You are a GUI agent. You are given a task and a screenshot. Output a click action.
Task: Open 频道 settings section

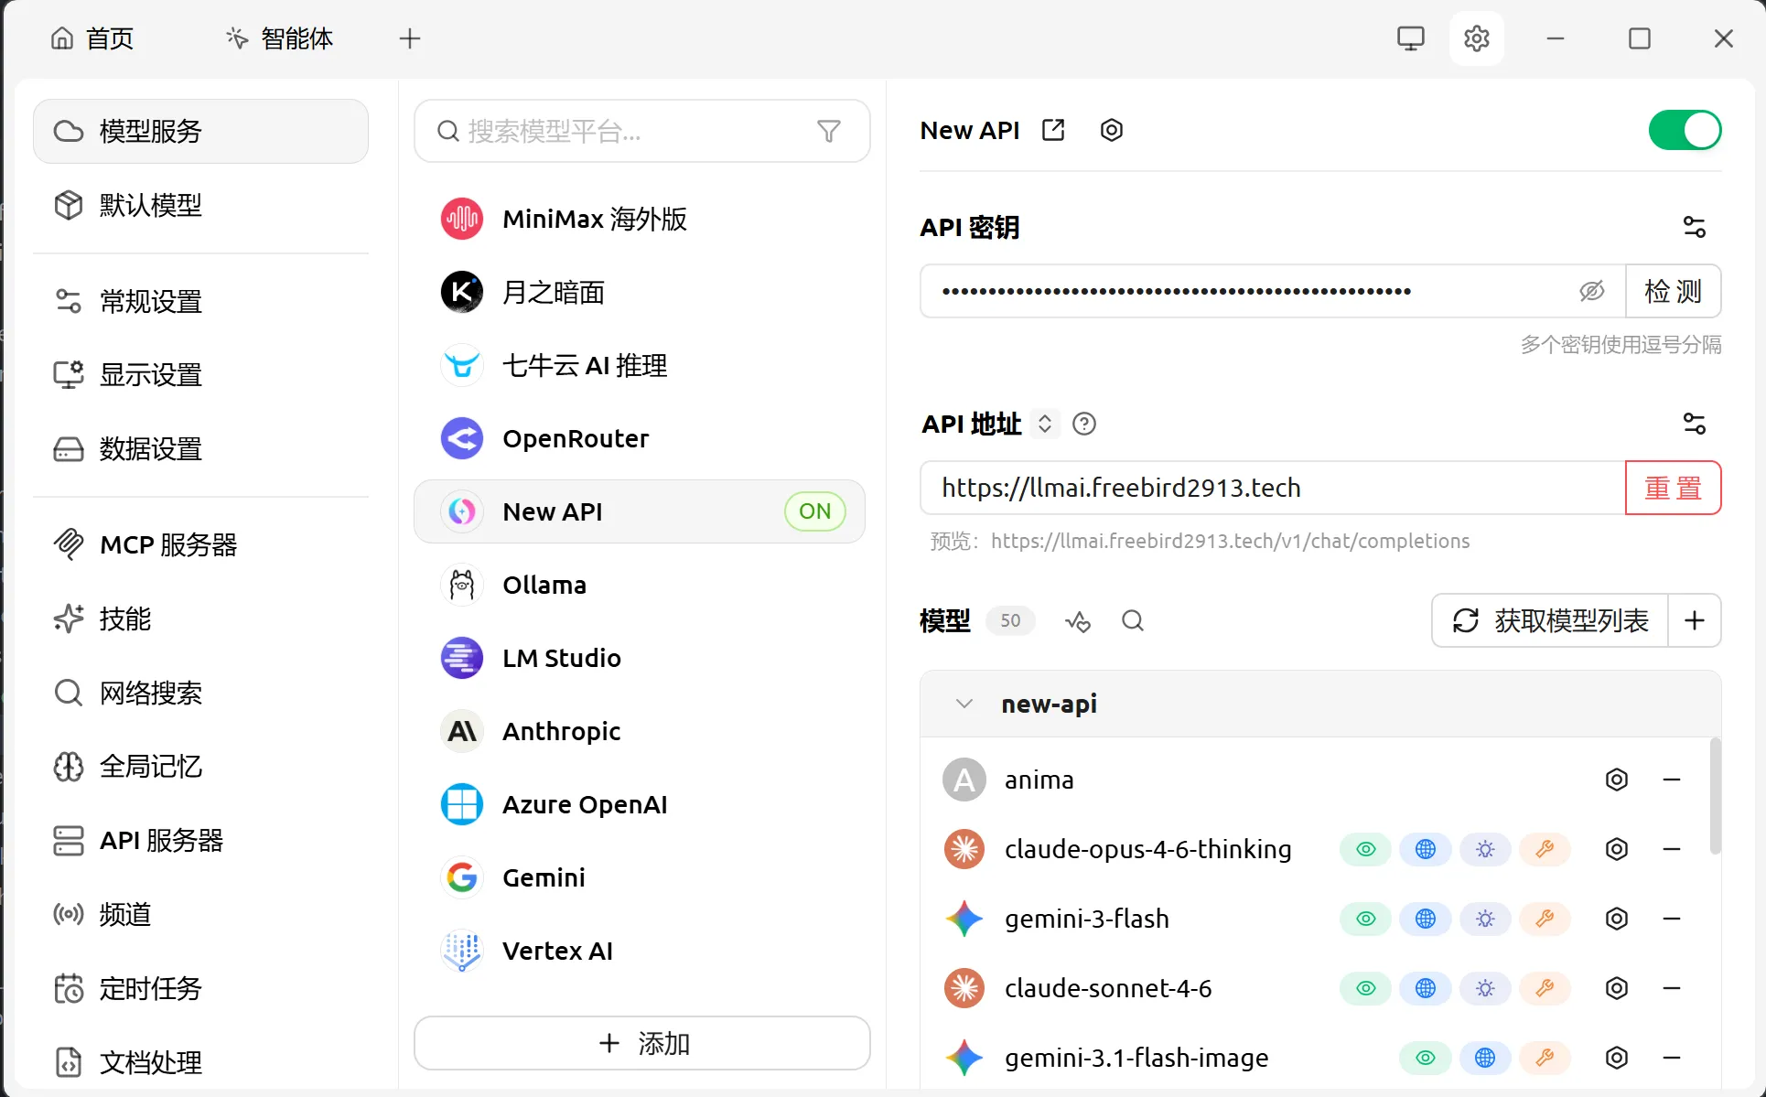tap(200, 914)
